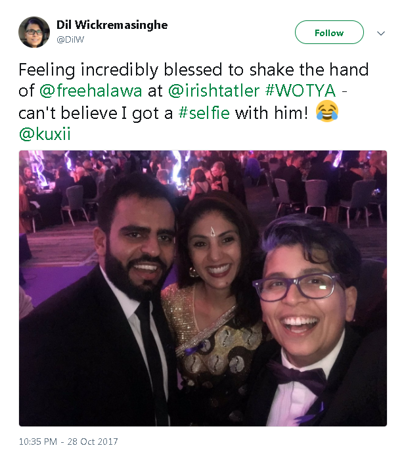
Task: Expand the tweet options chevron
Action: (x=381, y=33)
